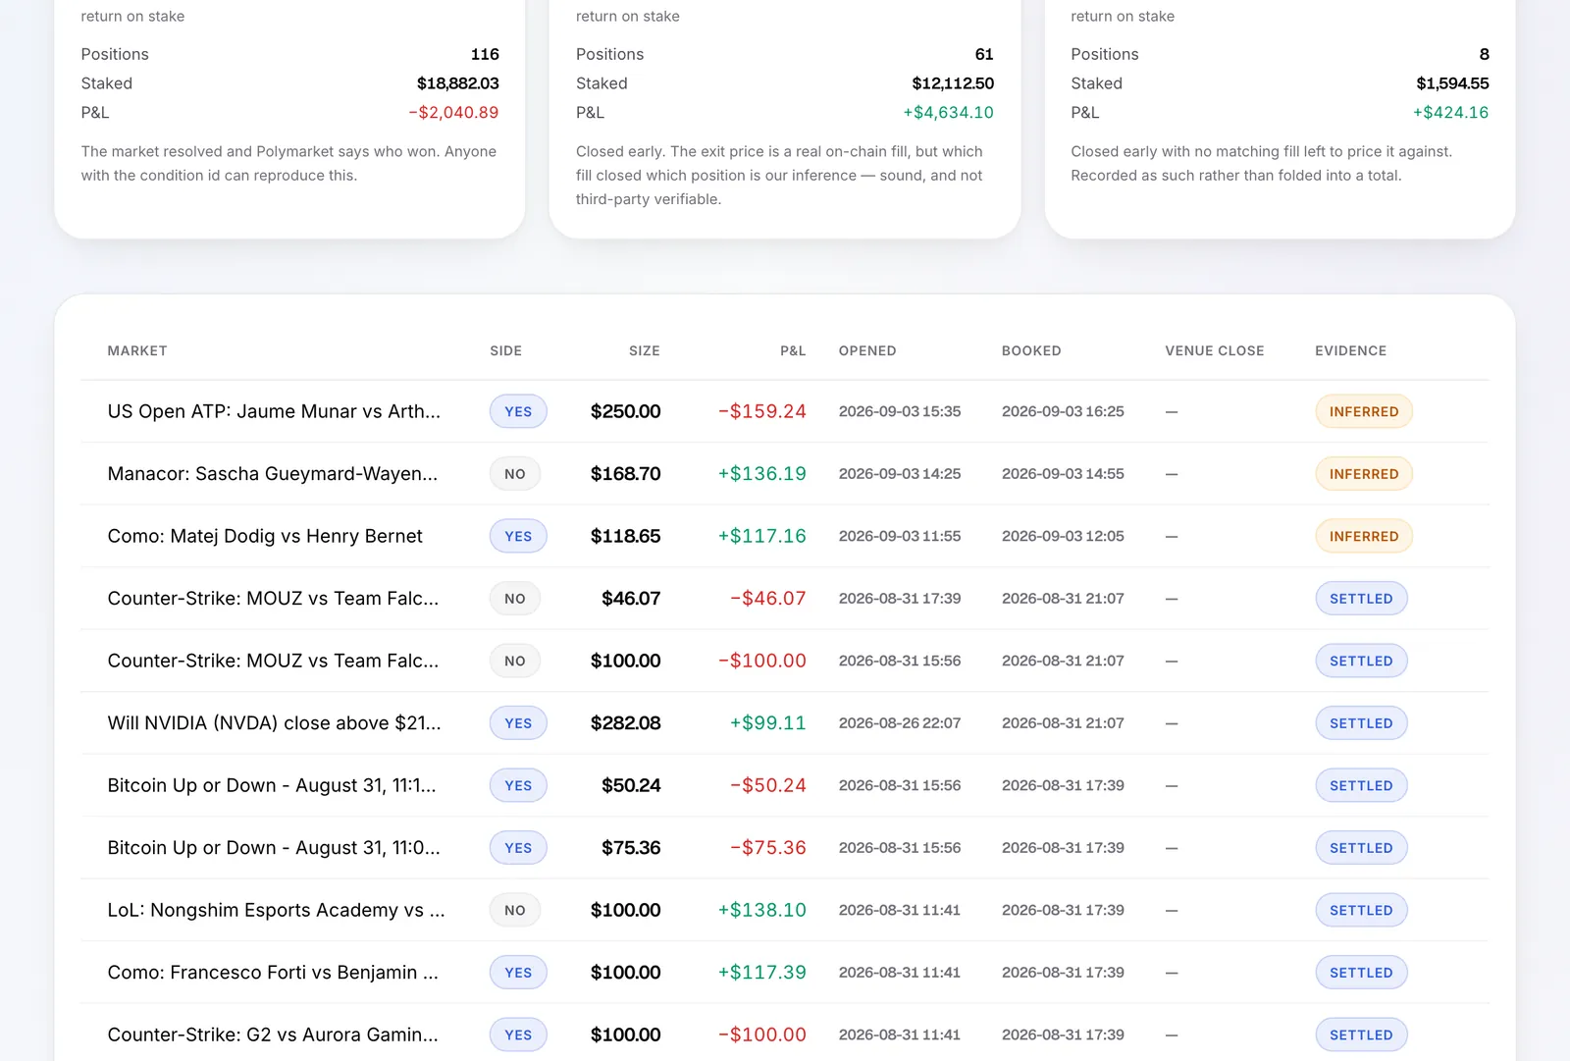This screenshot has height=1061, width=1570.
Task: Click the EVIDENCE column header
Action: 1351,350
